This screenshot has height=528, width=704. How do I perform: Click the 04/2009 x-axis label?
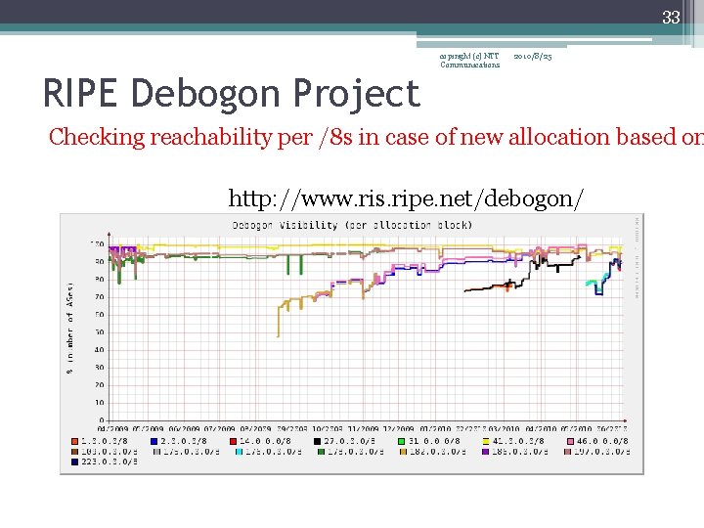[112, 429]
